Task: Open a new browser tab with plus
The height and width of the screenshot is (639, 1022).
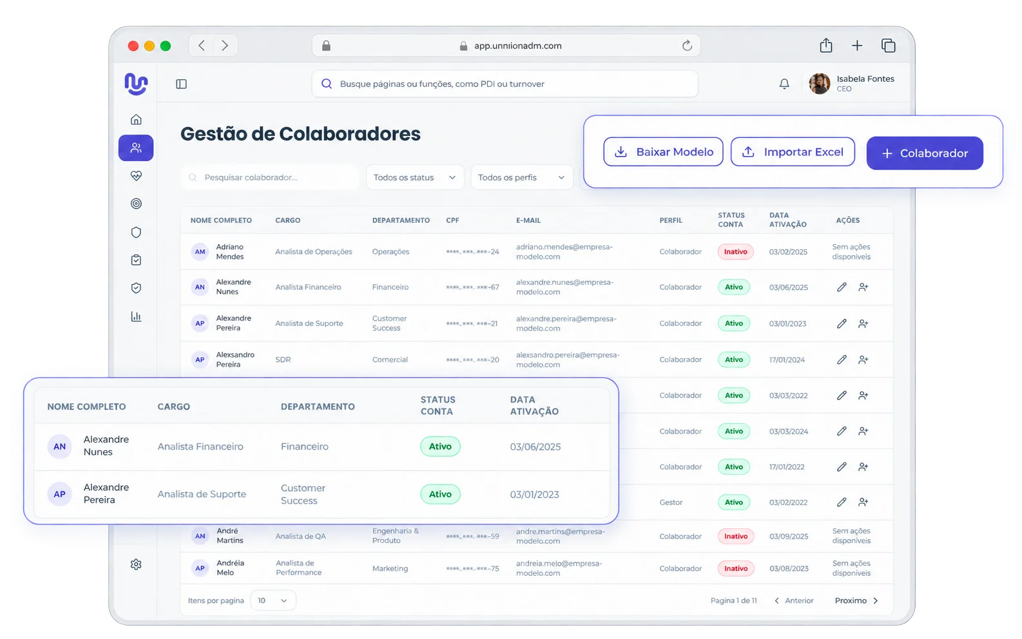Action: click(857, 45)
